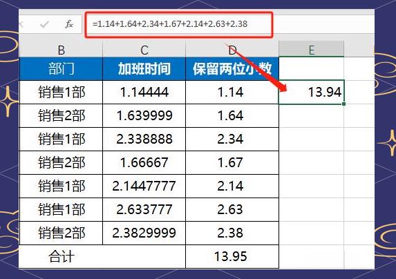Select cell with value 2.633777
396x279 pixels.
144,209
